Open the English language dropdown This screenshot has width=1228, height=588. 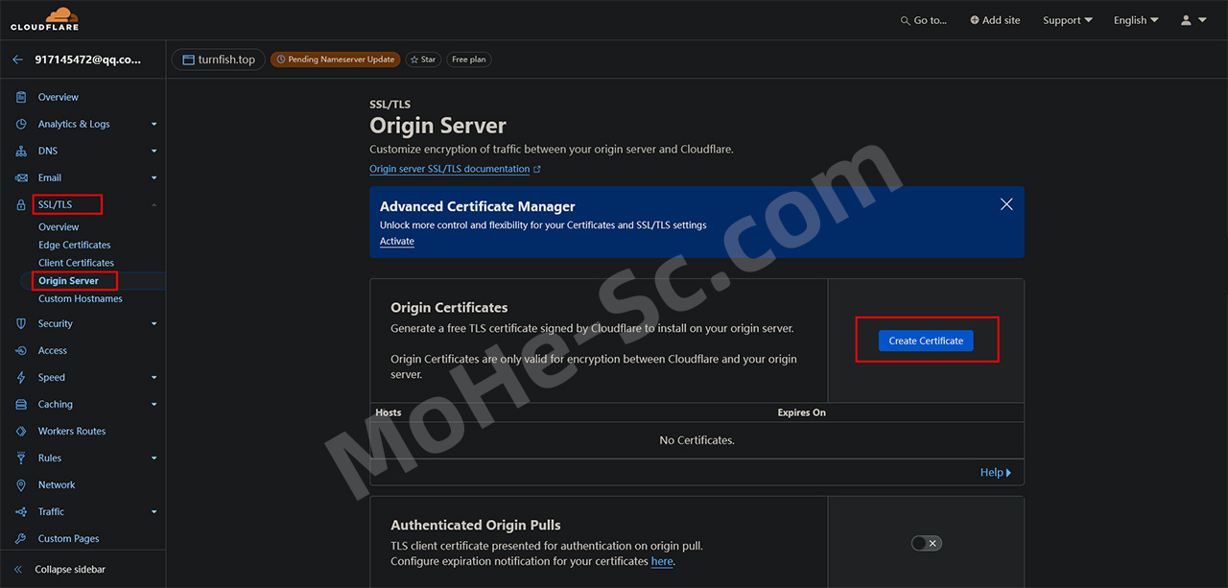pos(1136,20)
